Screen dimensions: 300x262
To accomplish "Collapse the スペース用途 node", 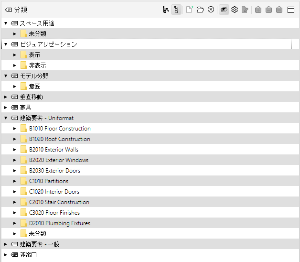I will click(x=6, y=23).
